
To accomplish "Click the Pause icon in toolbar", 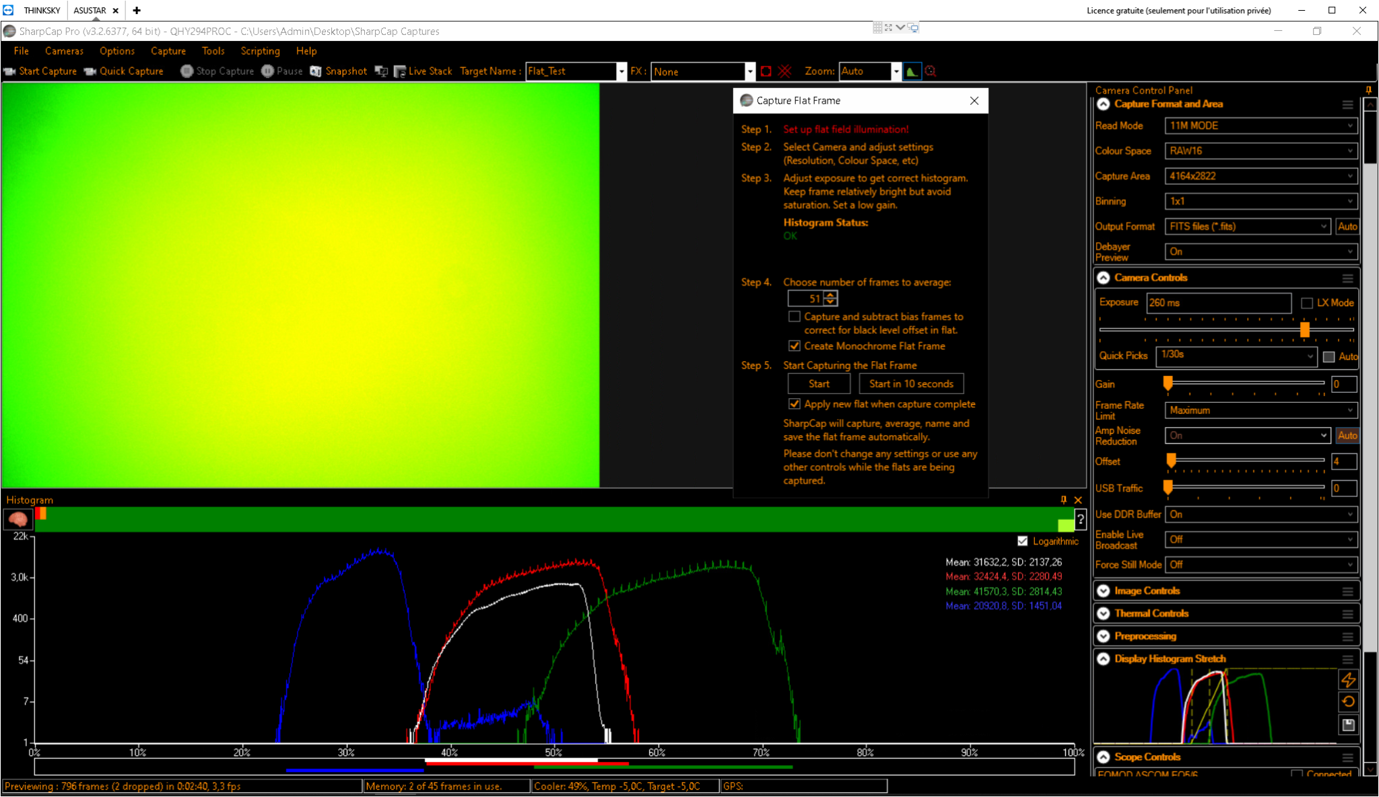I will (x=267, y=71).
